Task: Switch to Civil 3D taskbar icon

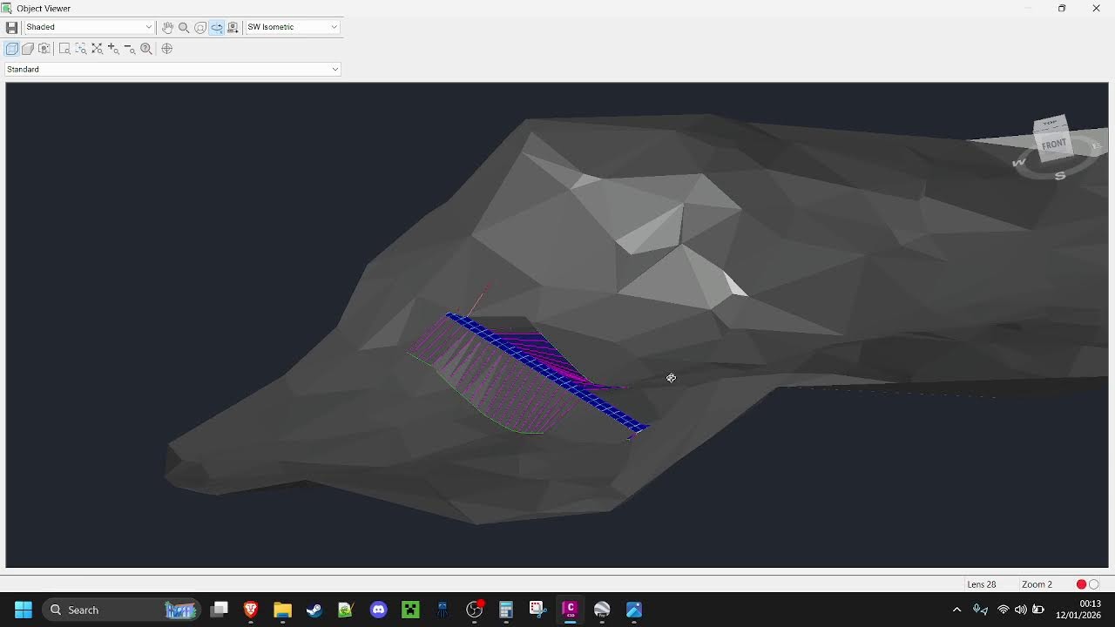Action: pos(570,610)
